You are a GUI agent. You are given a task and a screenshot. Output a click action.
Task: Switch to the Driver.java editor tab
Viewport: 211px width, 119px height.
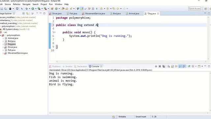tap(55, 14)
